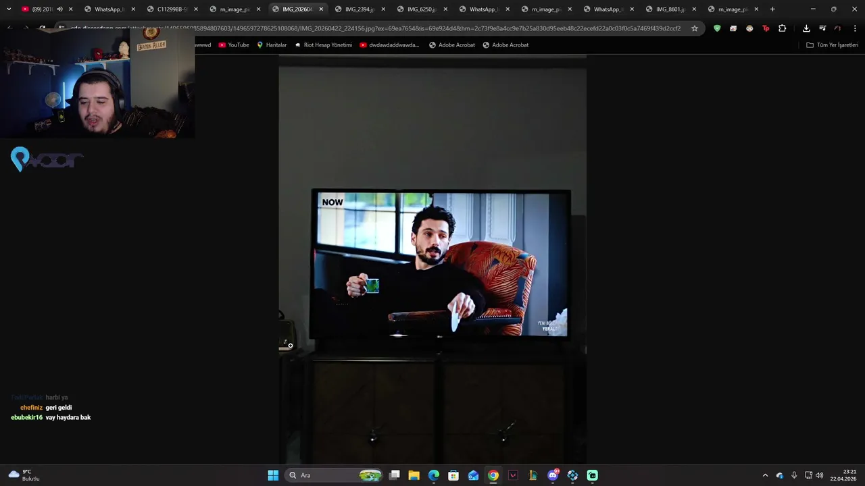Open the red Tp extension
The width and height of the screenshot is (865, 486).
[x=766, y=28]
